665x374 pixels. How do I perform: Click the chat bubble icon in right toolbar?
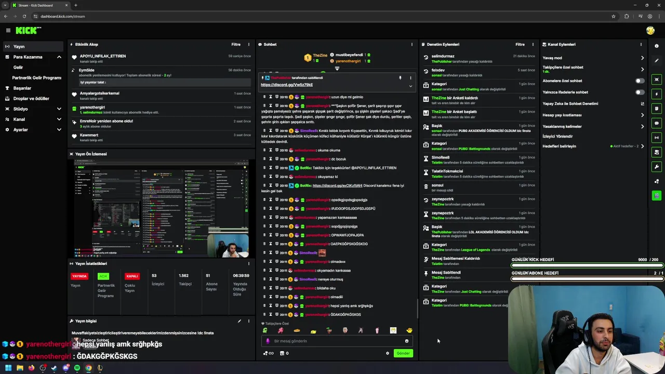(x=657, y=123)
